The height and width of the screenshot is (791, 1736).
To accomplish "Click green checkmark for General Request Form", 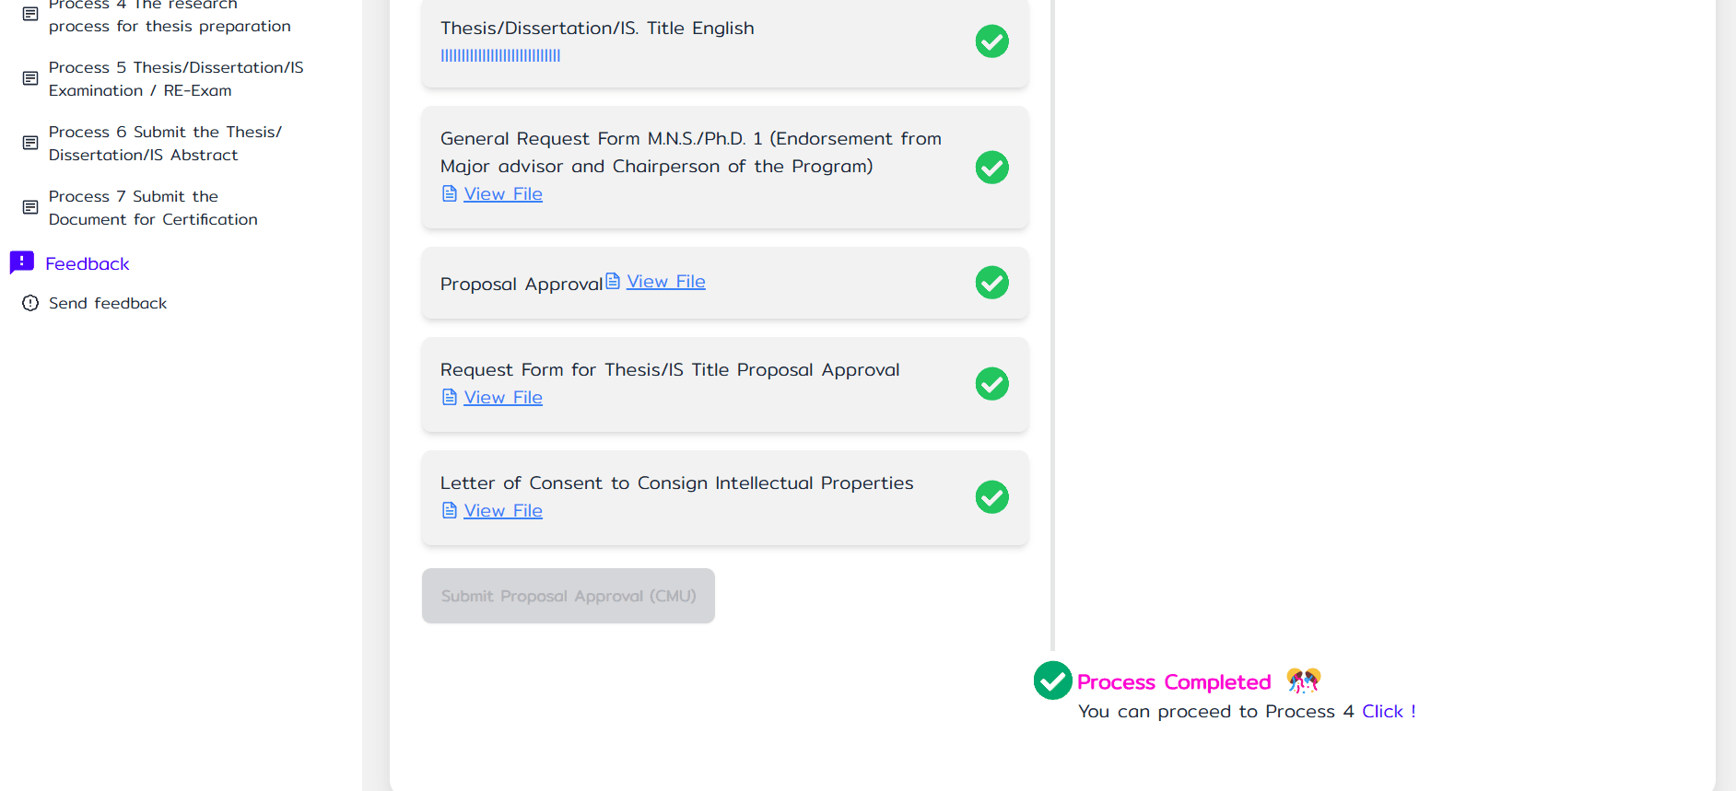I will [991, 168].
